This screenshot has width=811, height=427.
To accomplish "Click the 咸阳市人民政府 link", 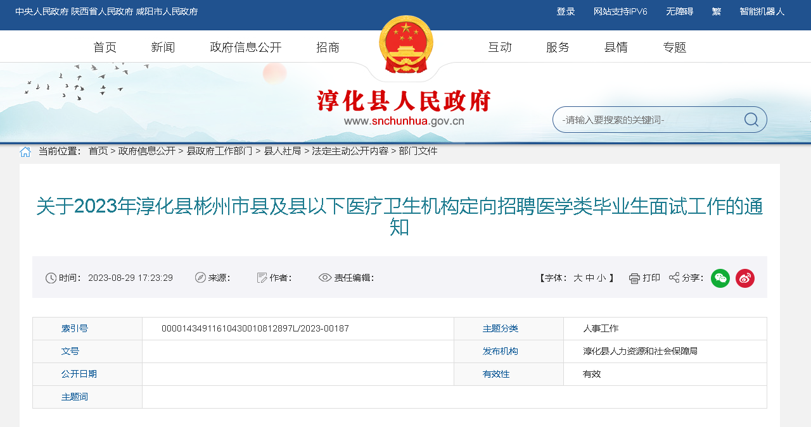I will (x=167, y=12).
